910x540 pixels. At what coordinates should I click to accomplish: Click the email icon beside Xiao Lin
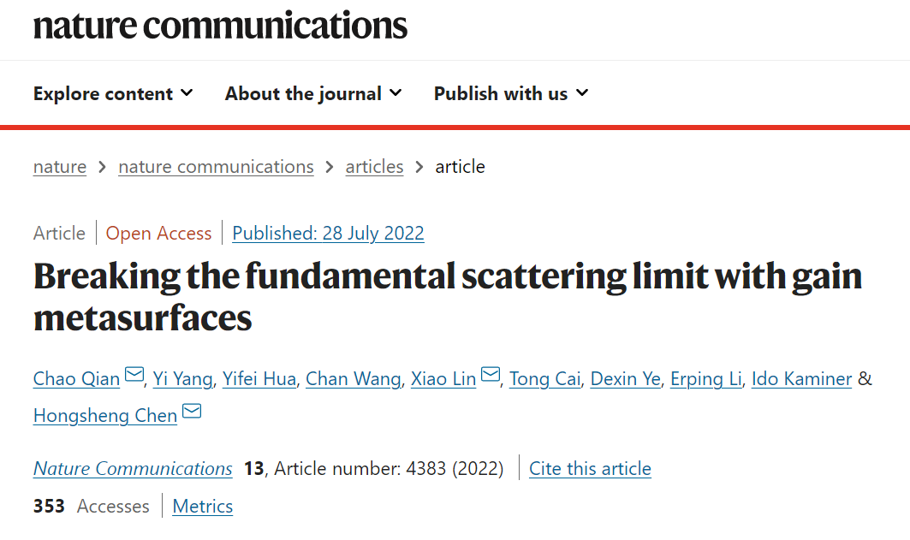(x=491, y=376)
